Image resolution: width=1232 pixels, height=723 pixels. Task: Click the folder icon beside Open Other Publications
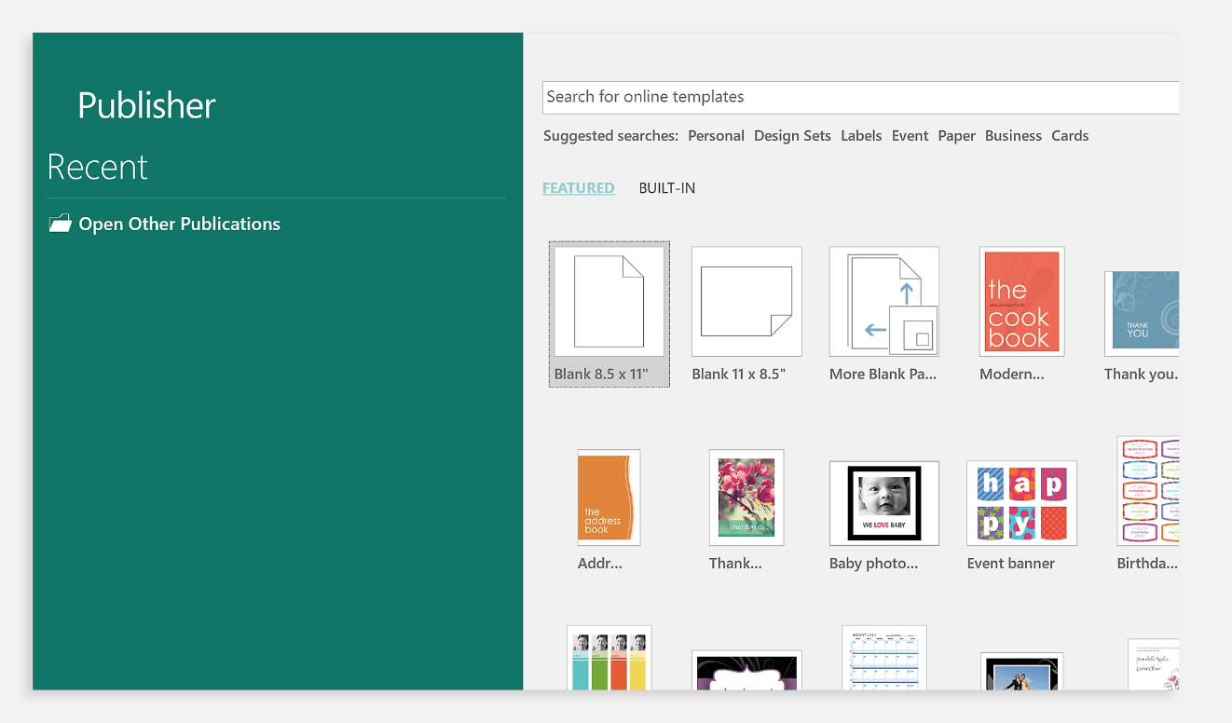pos(61,224)
